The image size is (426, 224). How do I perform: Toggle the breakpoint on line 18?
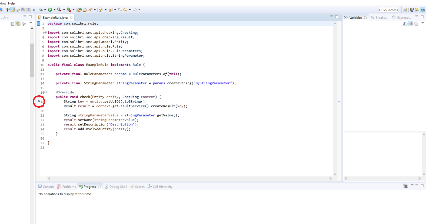(39, 101)
